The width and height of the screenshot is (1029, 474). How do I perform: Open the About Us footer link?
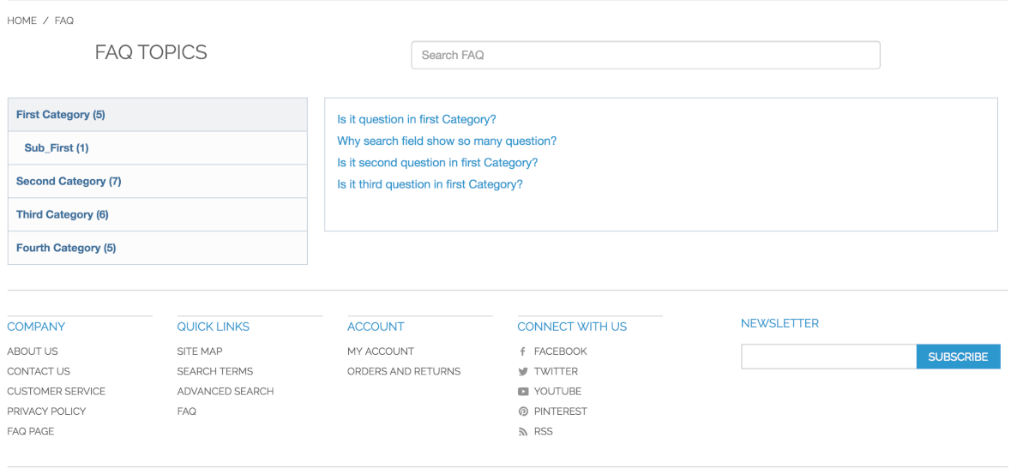point(33,351)
